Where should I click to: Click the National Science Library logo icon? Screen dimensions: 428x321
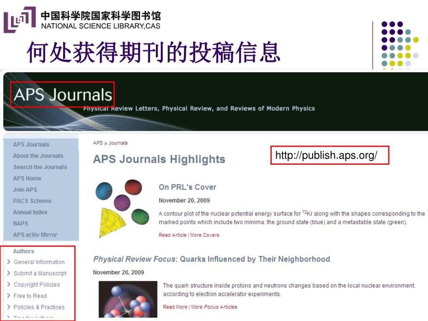coord(19,19)
